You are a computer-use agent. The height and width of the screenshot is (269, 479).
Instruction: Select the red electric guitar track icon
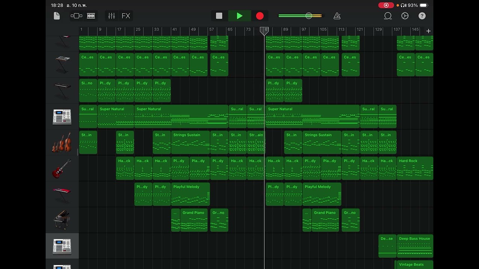pyautogui.click(x=62, y=168)
